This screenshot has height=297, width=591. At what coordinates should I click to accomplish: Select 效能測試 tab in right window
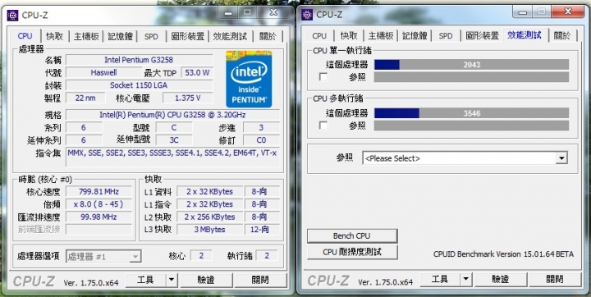click(525, 35)
